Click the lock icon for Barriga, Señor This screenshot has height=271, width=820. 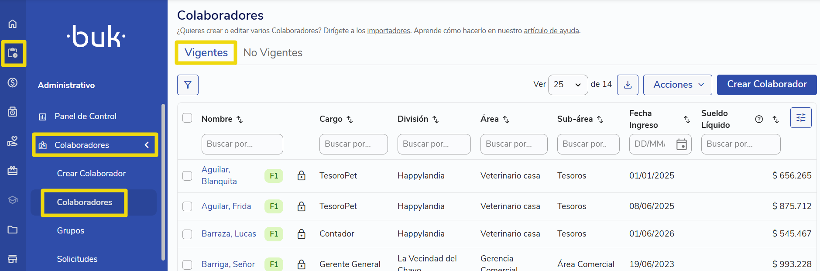tap(301, 264)
